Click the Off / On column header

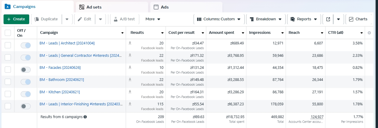(x=22, y=33)
